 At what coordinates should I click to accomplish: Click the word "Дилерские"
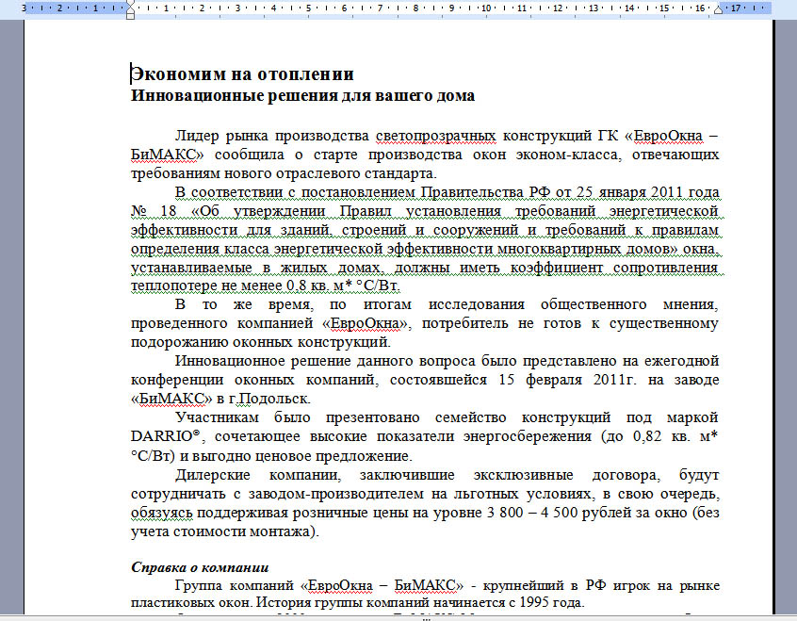coord(213,475)
